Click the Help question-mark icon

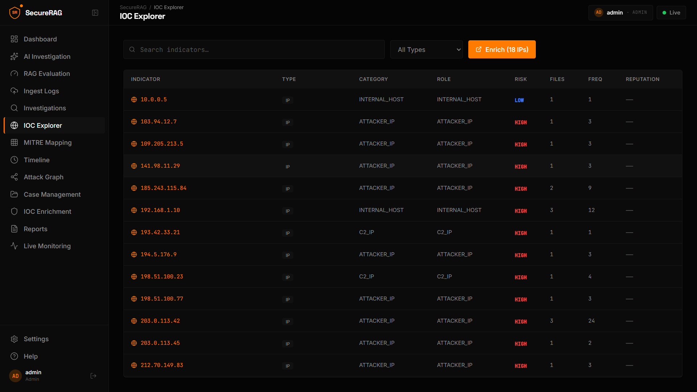(x=14, y=356)
